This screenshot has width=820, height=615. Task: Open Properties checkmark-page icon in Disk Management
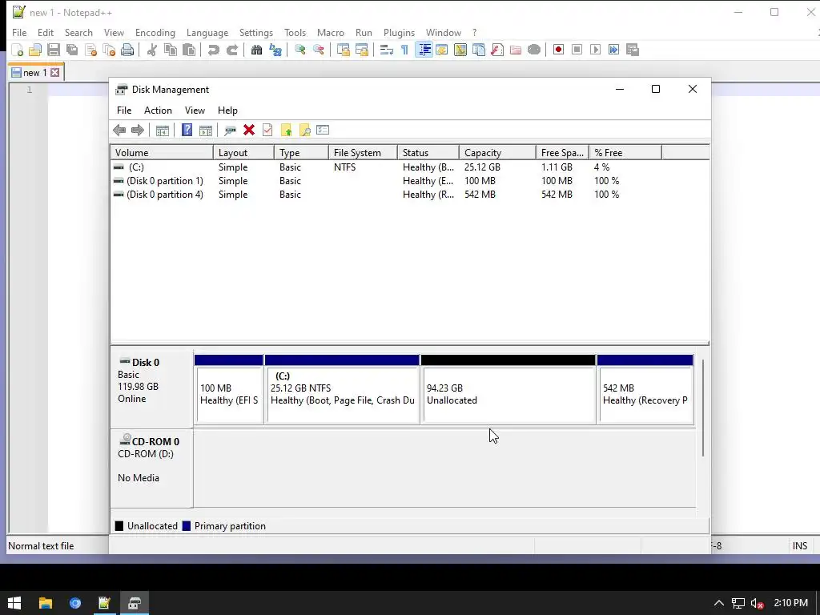point(267,131)
